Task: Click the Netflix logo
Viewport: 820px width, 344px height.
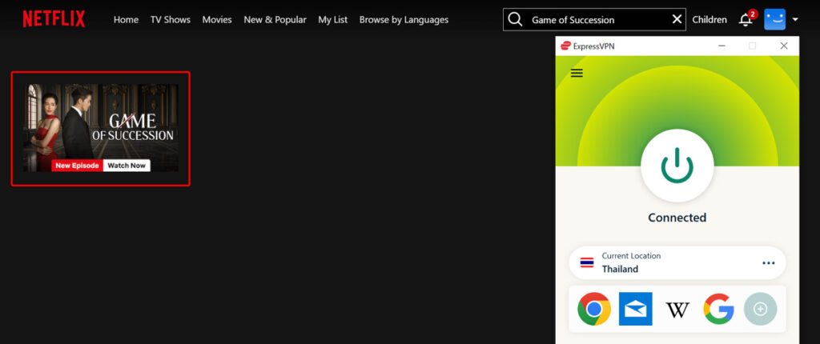Action: (54, 19)
